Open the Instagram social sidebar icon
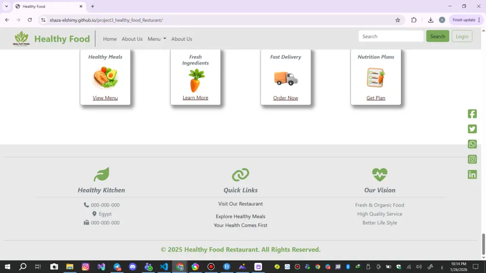486x273 pixels. [472, 159]
